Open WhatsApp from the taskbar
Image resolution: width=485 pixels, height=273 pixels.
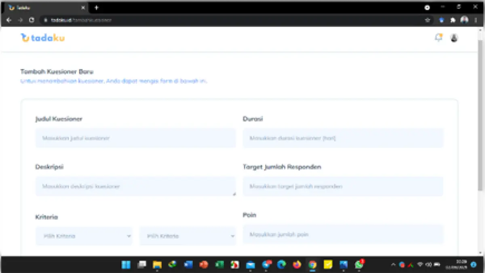(359, 265)
